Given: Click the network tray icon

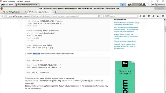Looking at the screenshot, I should [156, 5].
